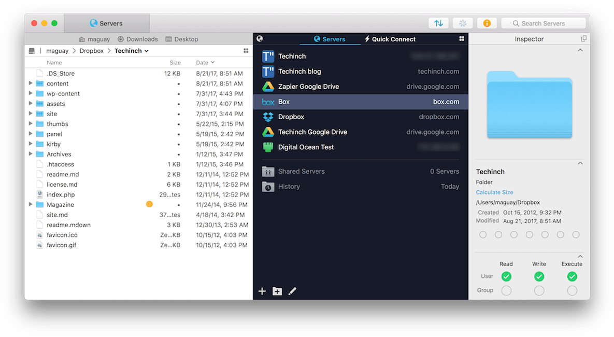Screen dimensions: 614x337
Task: Click the new server folder icon
Action: pos(277,291)
